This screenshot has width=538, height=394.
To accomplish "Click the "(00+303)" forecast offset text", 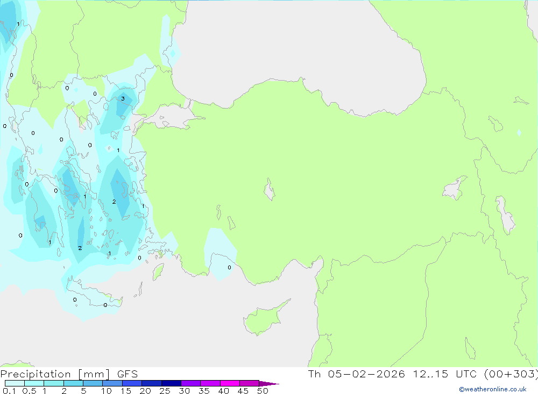I will coord(511,374).
